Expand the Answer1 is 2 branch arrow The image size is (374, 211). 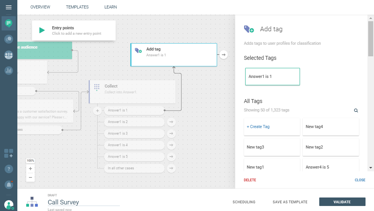coord(171,122)
